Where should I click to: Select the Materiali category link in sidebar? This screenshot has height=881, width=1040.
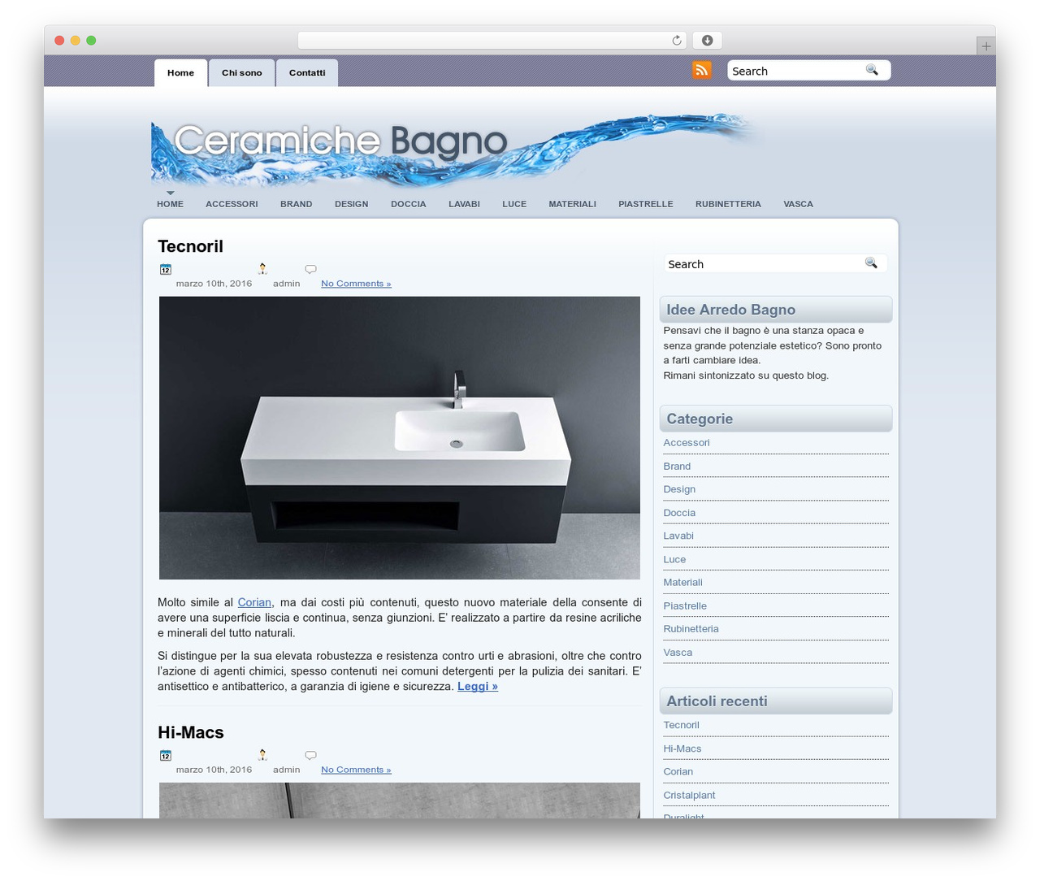pos(682,583)
